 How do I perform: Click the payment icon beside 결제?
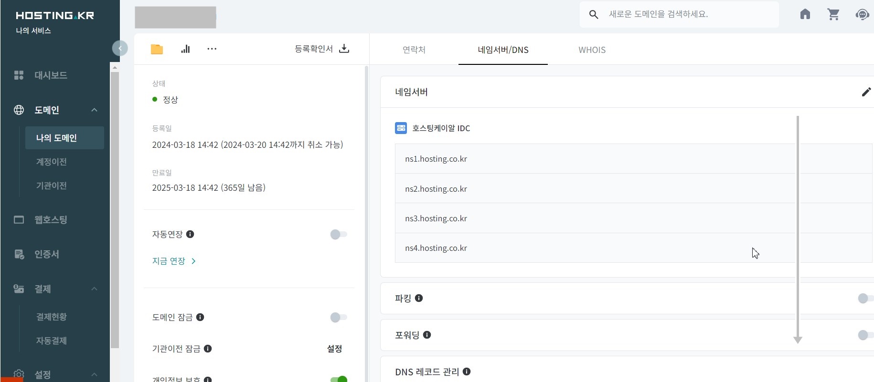(x=19, y=289)
